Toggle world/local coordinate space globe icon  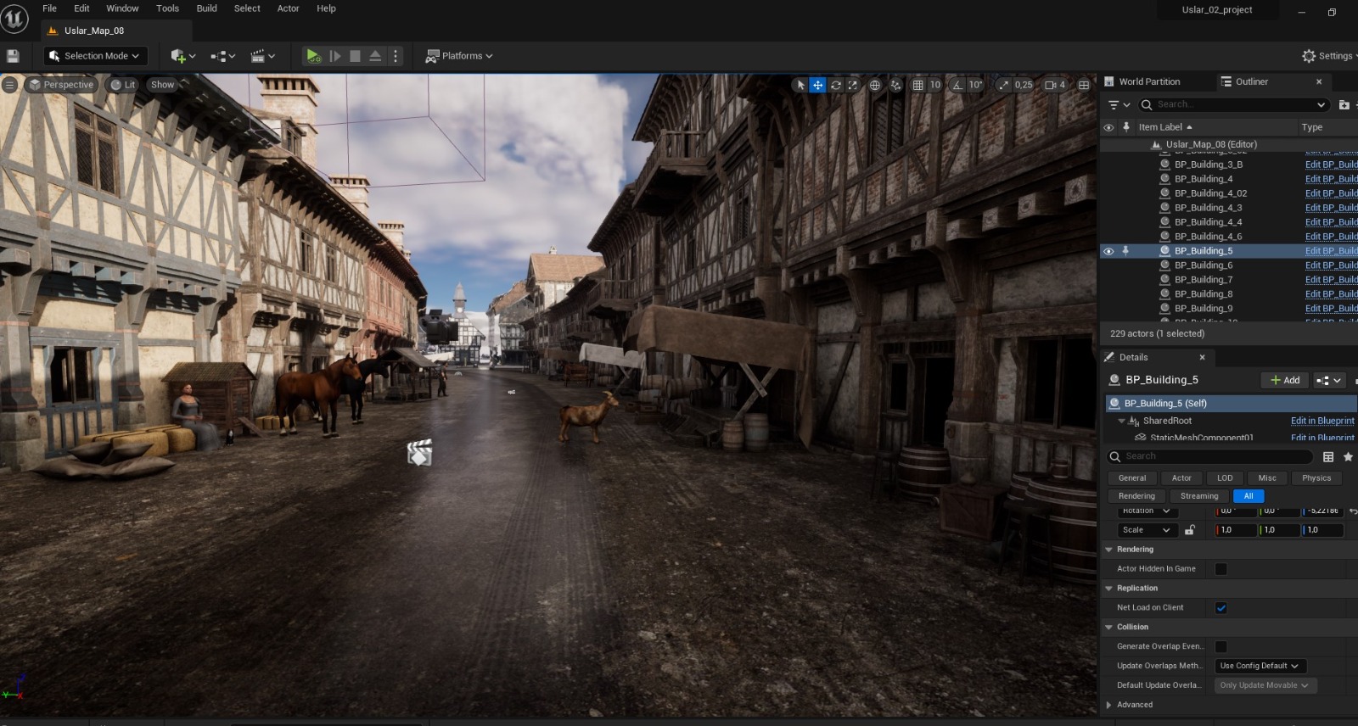875,85
